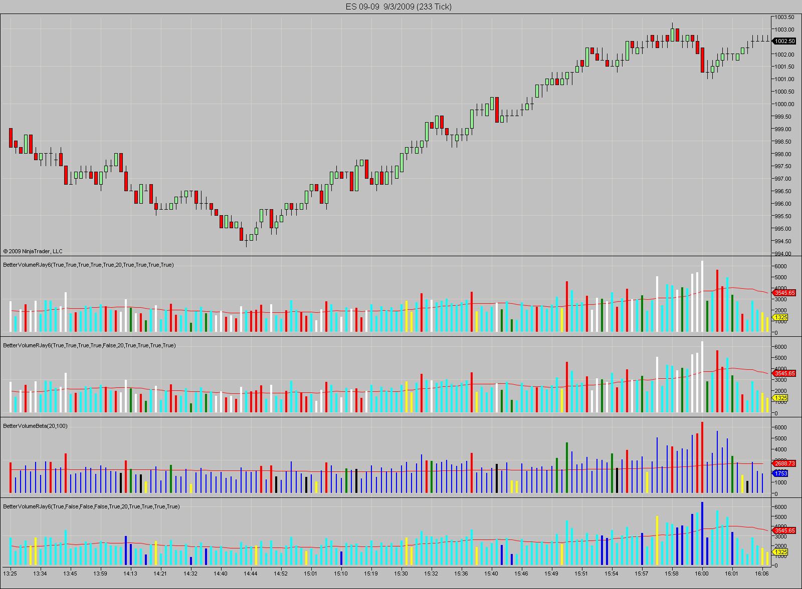This screenshot has height=589, width=802.
Task: Select the 1003.00 price axis label
Action: pyautogui.click(x=784, y=30)
